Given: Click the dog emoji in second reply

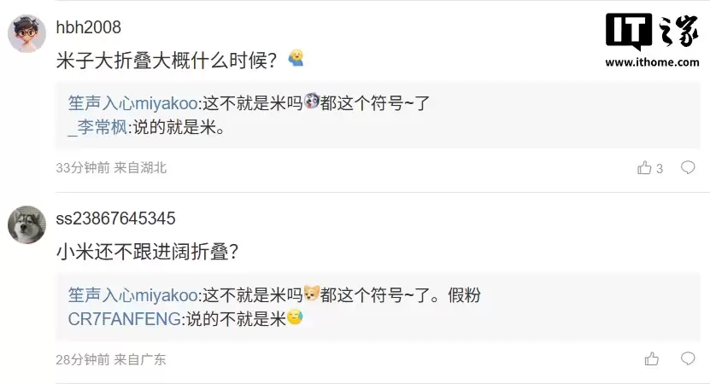Looking at the screenshot, I should pos(312,294).
